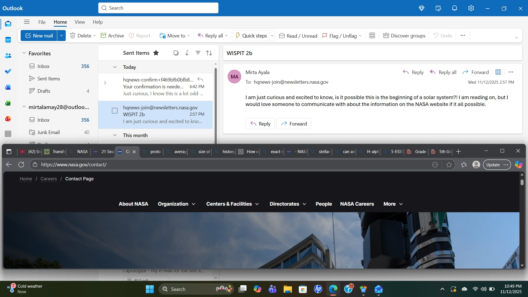Screen dimensions: 528x297
Task: Launch Word from the Outlook sidebar
Action: pos(8,87)
